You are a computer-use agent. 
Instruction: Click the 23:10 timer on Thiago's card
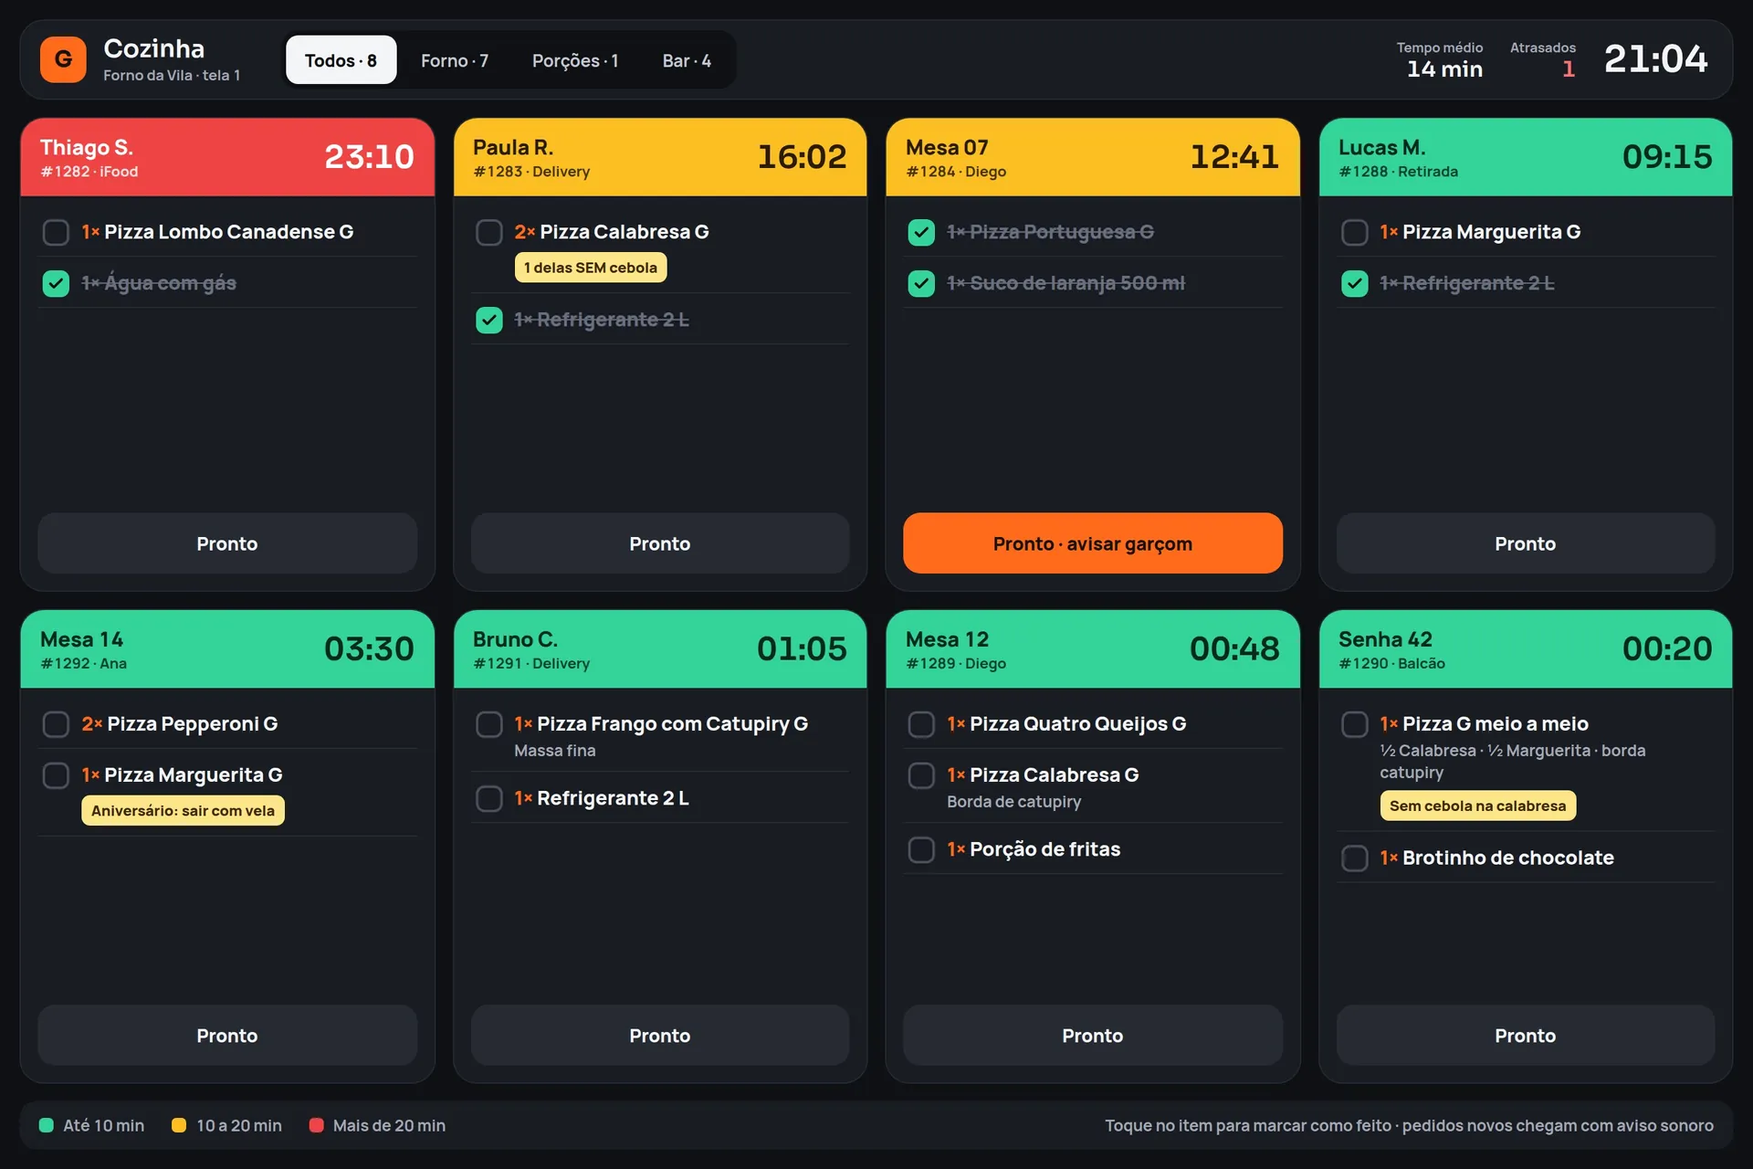point(370,157)
